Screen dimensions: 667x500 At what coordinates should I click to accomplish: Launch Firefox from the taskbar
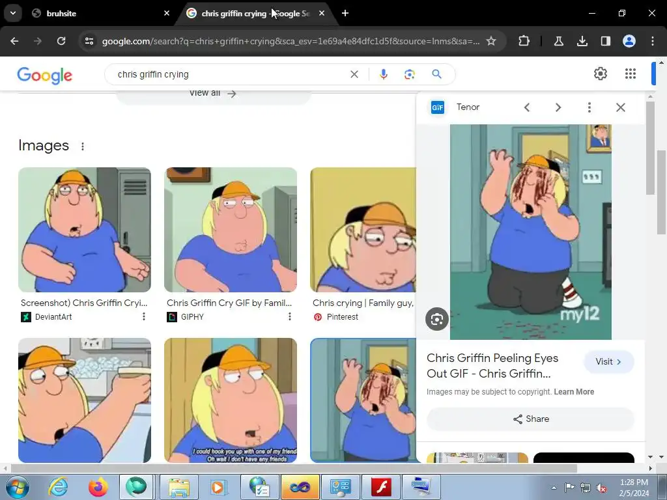tap(98, 487)
